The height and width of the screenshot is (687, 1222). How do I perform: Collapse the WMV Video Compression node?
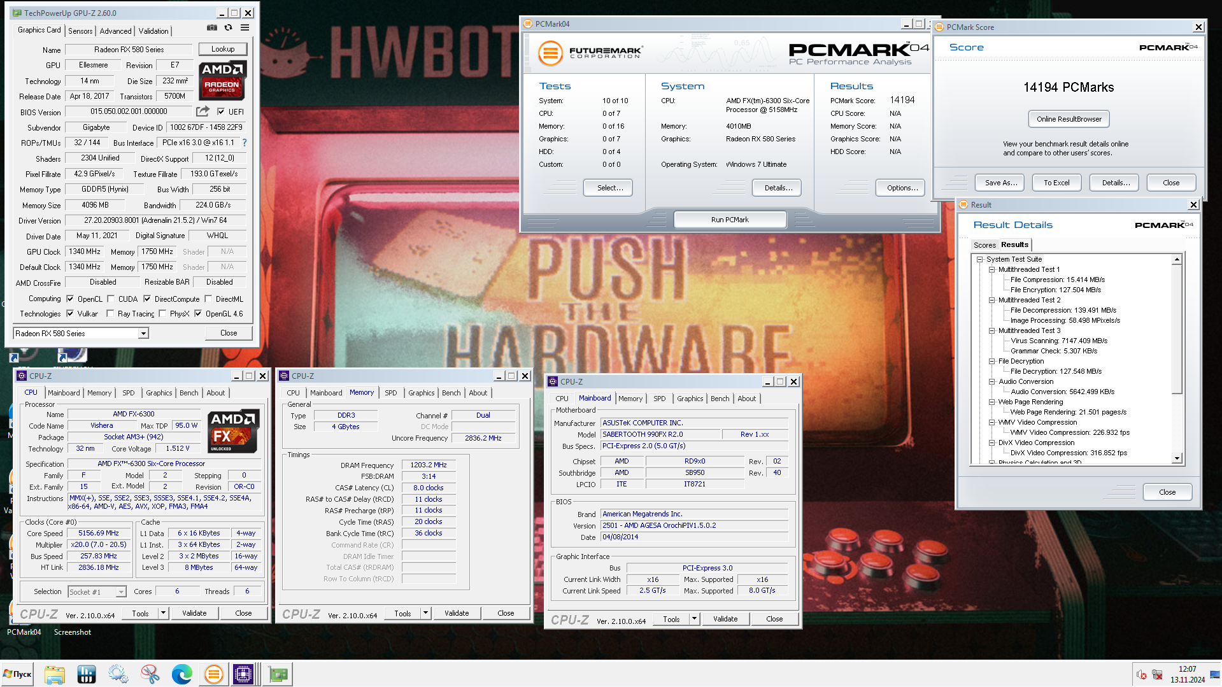click(992, 422)
